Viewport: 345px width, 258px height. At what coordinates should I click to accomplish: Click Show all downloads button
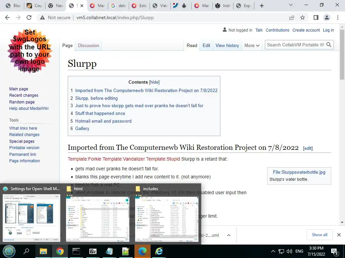click(x=319, y=235)
